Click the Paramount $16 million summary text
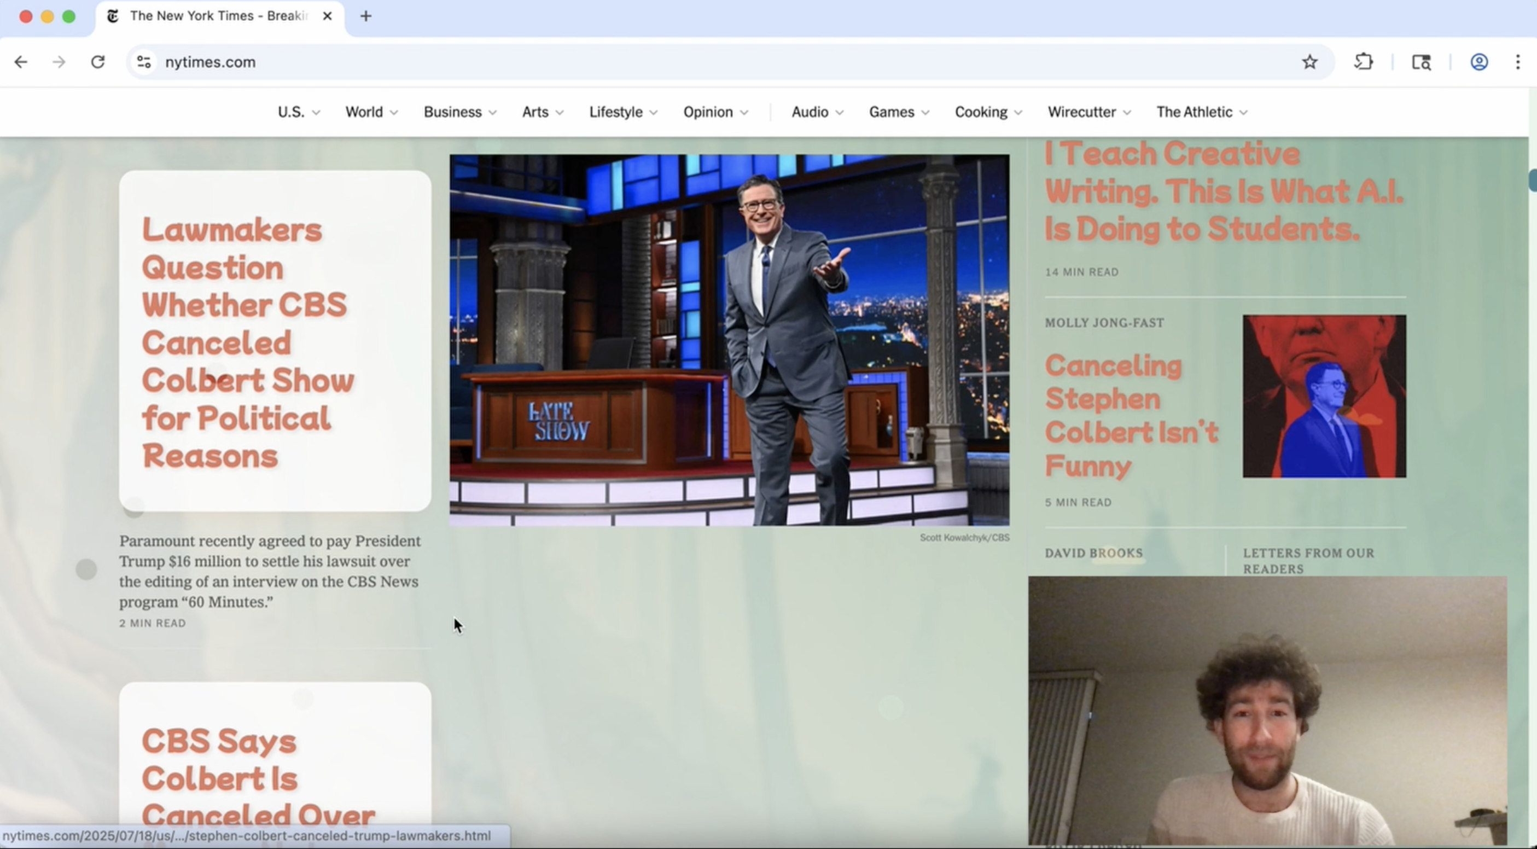 tap(270, 571)
